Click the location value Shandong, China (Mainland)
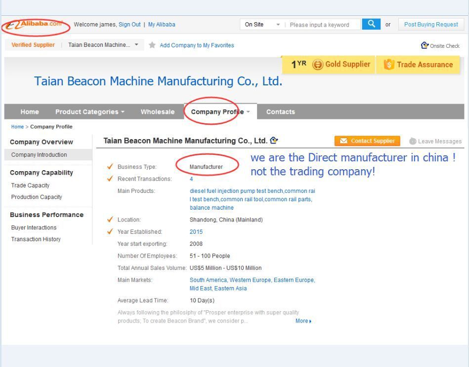 pyautogui.click(x=226, y=220)
